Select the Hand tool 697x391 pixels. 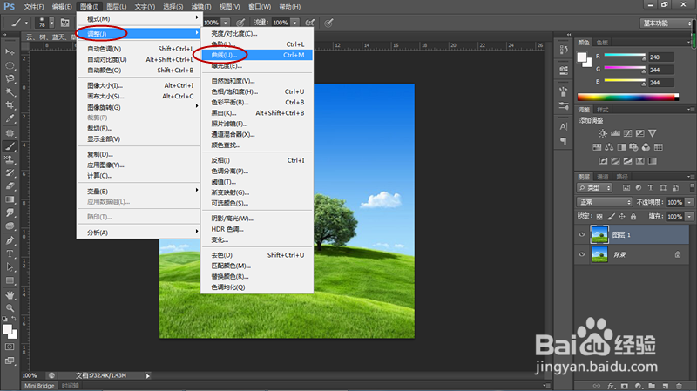10,295
